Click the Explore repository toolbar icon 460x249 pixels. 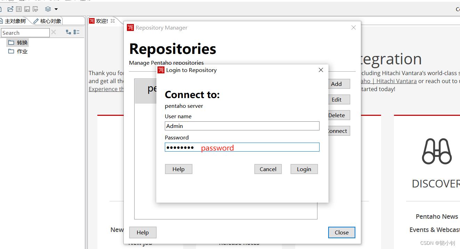pos(19,9)
